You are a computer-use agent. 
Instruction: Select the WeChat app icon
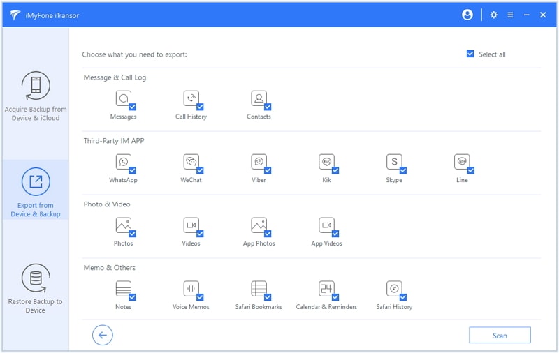tap(191, 162)
